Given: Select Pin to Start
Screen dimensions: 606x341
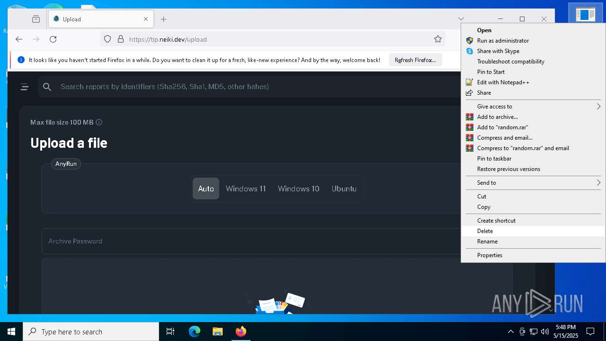Looking at the screenshot, I should click(533, 72).
